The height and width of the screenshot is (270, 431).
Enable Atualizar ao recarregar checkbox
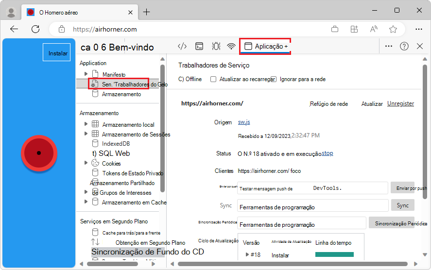tap(213, 79)
